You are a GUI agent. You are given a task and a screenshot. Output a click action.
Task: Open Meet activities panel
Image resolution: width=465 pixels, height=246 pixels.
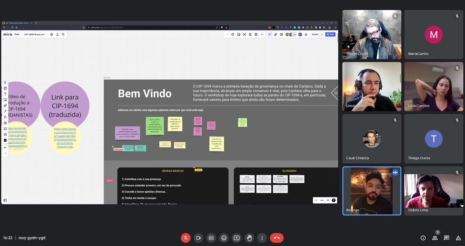point(458,238)
